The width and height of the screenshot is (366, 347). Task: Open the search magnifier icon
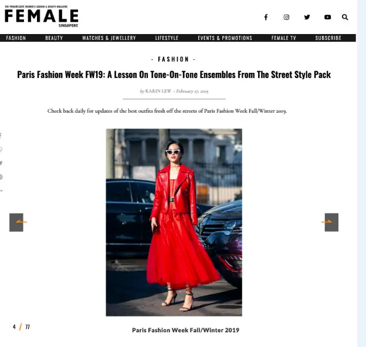(345, 17)
